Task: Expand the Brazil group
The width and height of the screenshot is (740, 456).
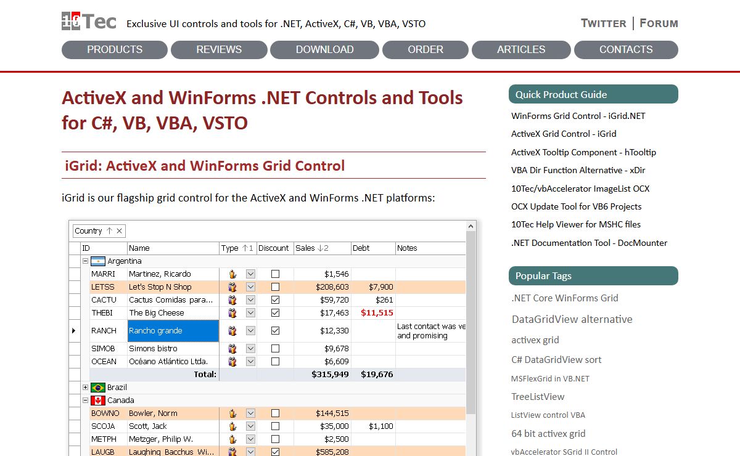Action: 86,388
